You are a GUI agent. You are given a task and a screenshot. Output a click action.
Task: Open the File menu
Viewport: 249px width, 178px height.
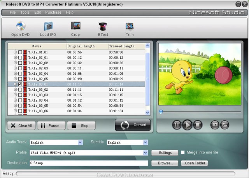pos(13,12)
